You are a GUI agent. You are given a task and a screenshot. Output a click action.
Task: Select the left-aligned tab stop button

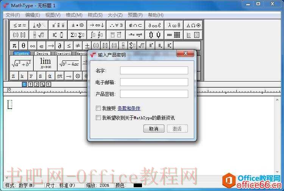click(24, 84)
